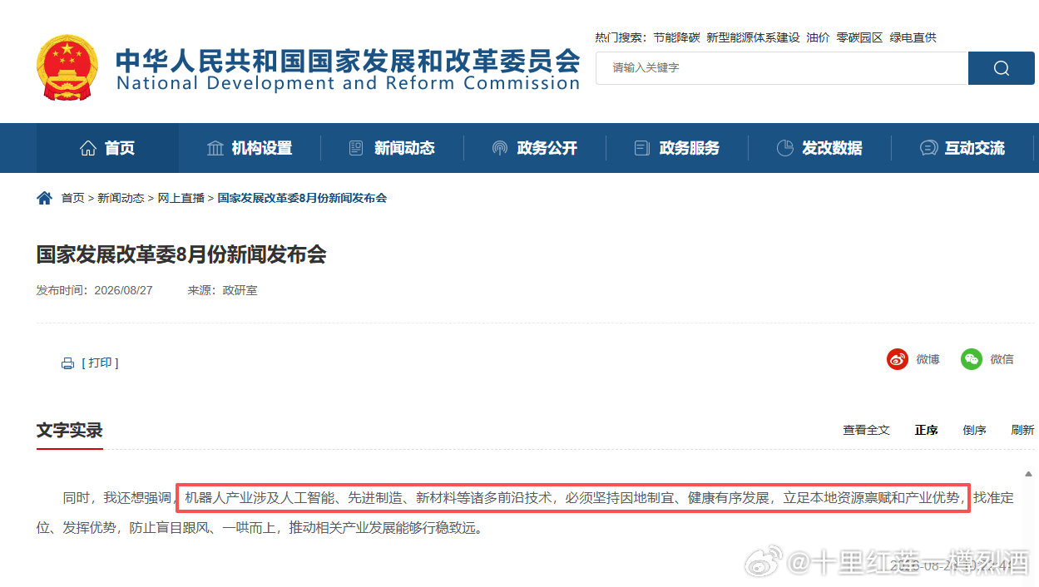Open the 政务服务 navigation menu
The width and height of the screenshot is (1039, 587).
[677, 148]
